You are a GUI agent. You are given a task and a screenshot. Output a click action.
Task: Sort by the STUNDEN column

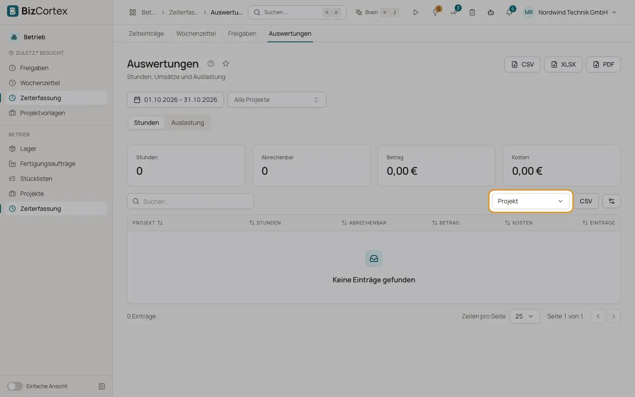[265, 223]
